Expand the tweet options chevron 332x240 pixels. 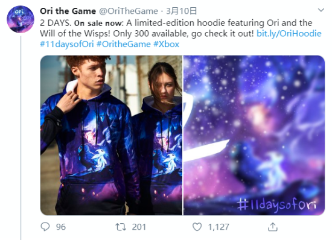click(x=321, y=10)
